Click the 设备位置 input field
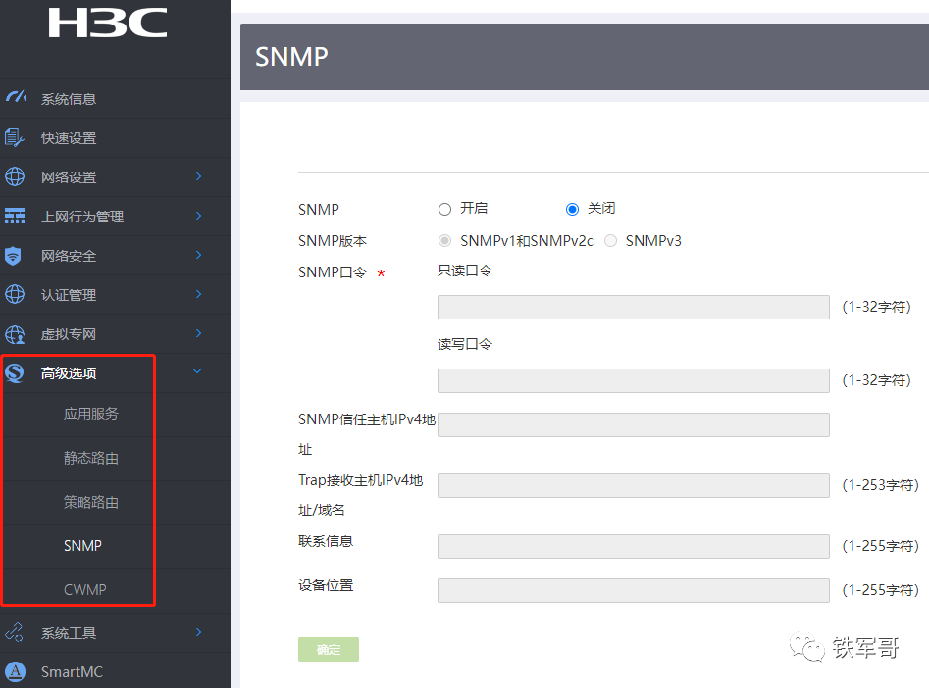The height and width of the screenshot is (688, 929). (x=633, y=590)
